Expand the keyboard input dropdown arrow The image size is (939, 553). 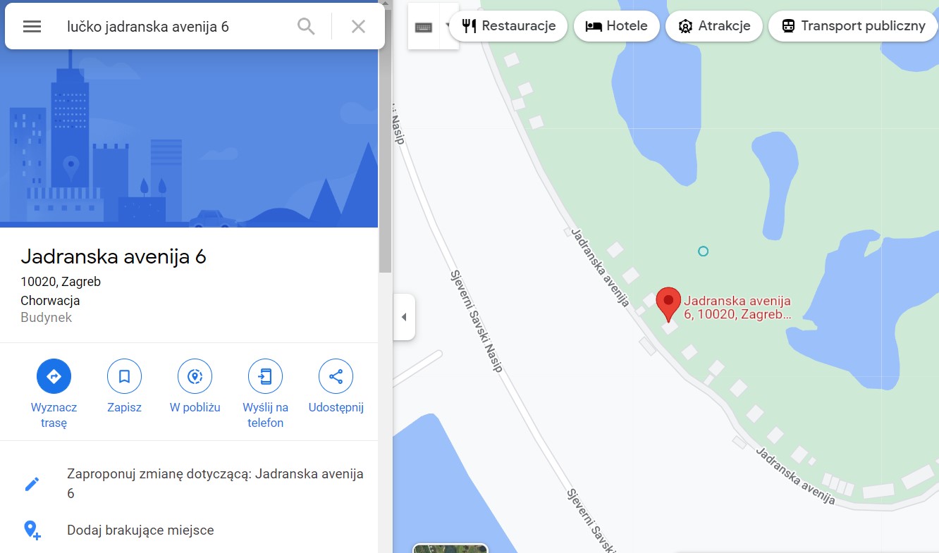coord(448,27)
